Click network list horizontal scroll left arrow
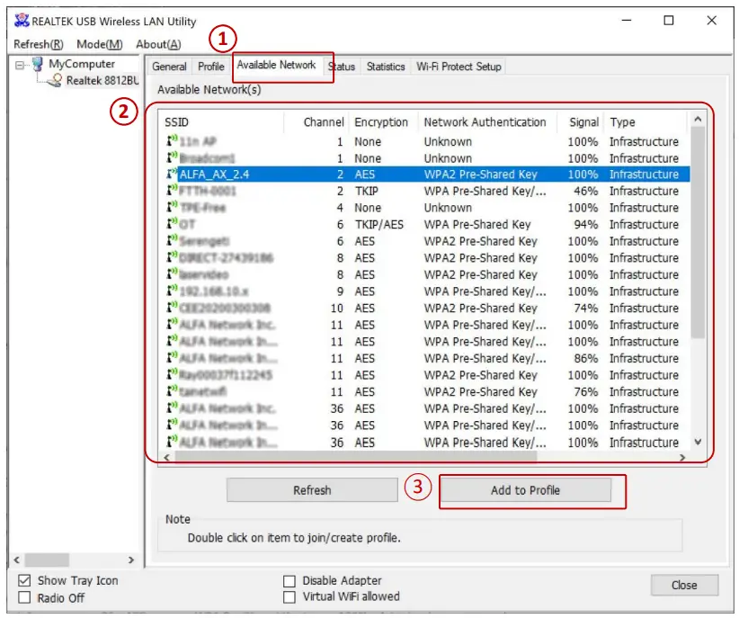 click(x=167, y=457)
